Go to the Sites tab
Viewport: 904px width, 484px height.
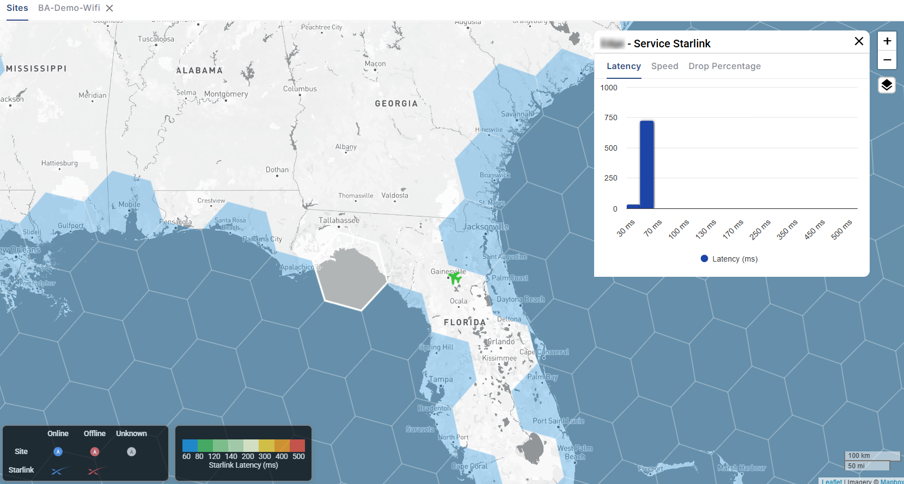coord(17,8)
